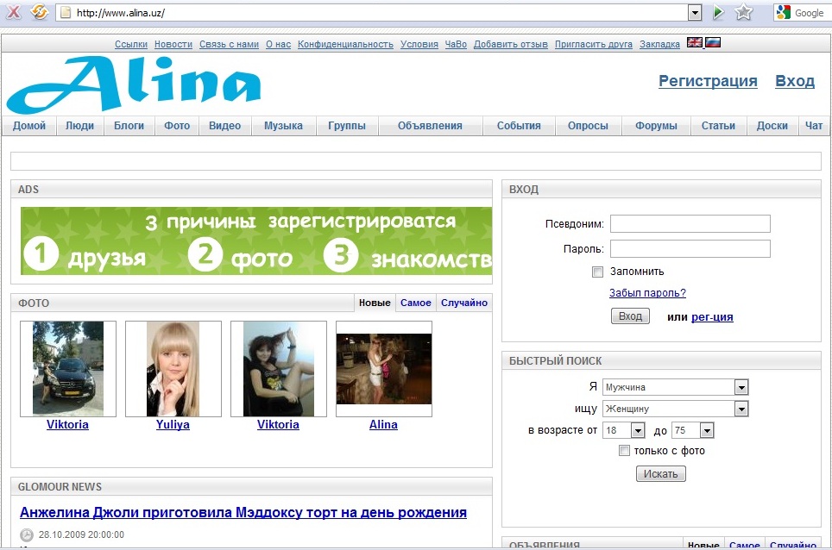
Task: Open the Пригласить друга link
Action: click(x=594, y=45)
